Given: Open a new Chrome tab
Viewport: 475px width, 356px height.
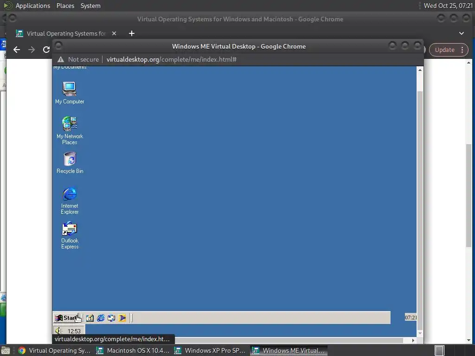Looking at the screenshot, I should tap(131, 33).
